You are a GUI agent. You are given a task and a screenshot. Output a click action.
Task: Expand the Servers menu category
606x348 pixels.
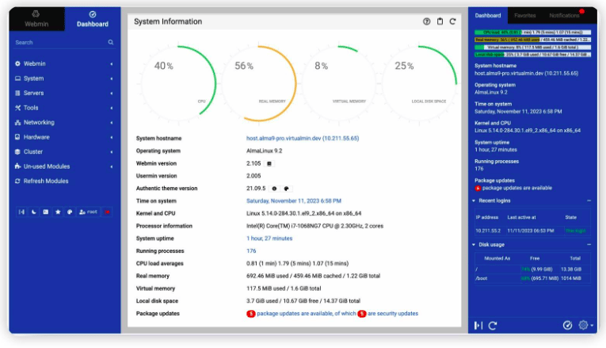(64, 93)
